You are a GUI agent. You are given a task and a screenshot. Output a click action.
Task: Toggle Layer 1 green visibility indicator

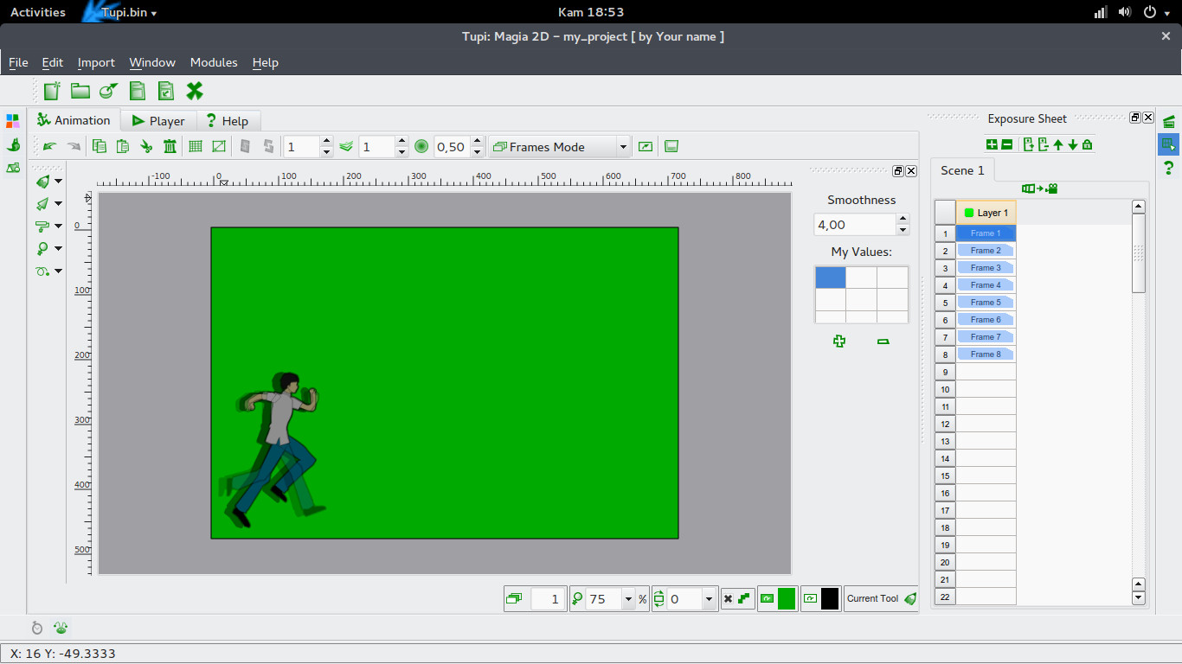click(969, 213)
